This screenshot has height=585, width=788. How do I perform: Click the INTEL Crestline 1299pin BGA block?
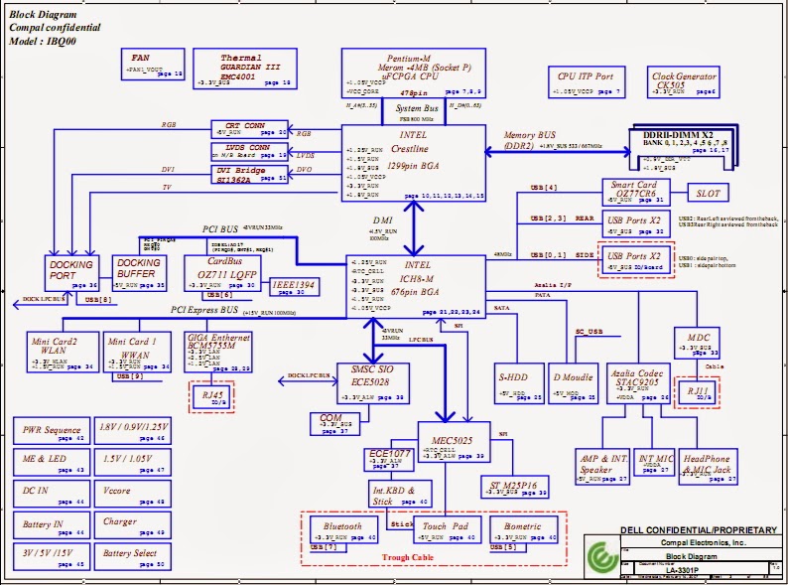[x=414, y=163]
